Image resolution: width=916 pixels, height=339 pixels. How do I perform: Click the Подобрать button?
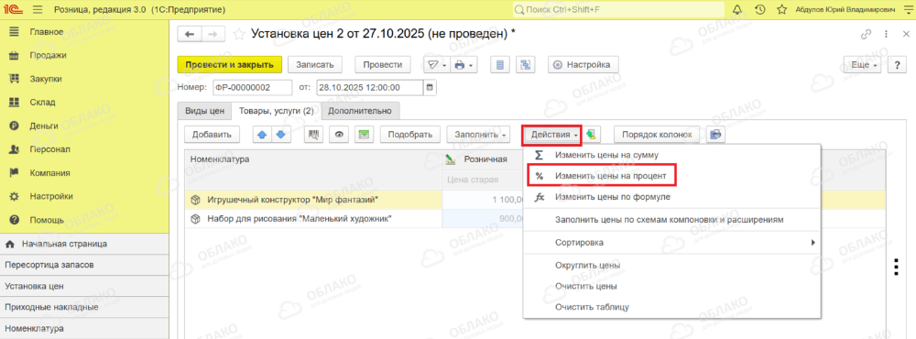click(409, 135)
